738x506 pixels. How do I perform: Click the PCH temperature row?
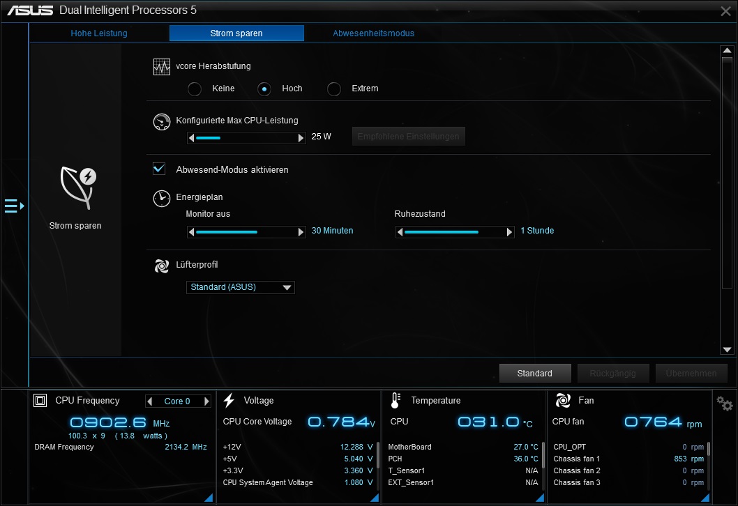(x=463, y=459)
